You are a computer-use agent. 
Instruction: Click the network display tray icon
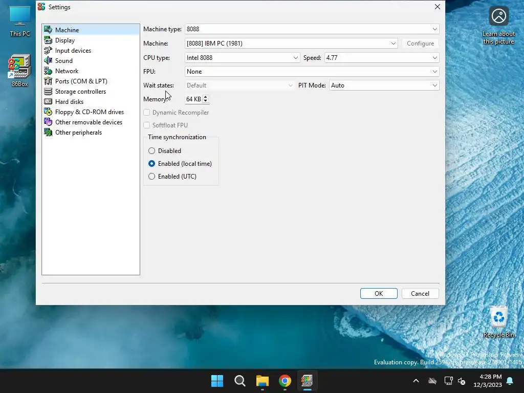click(448, 381)
